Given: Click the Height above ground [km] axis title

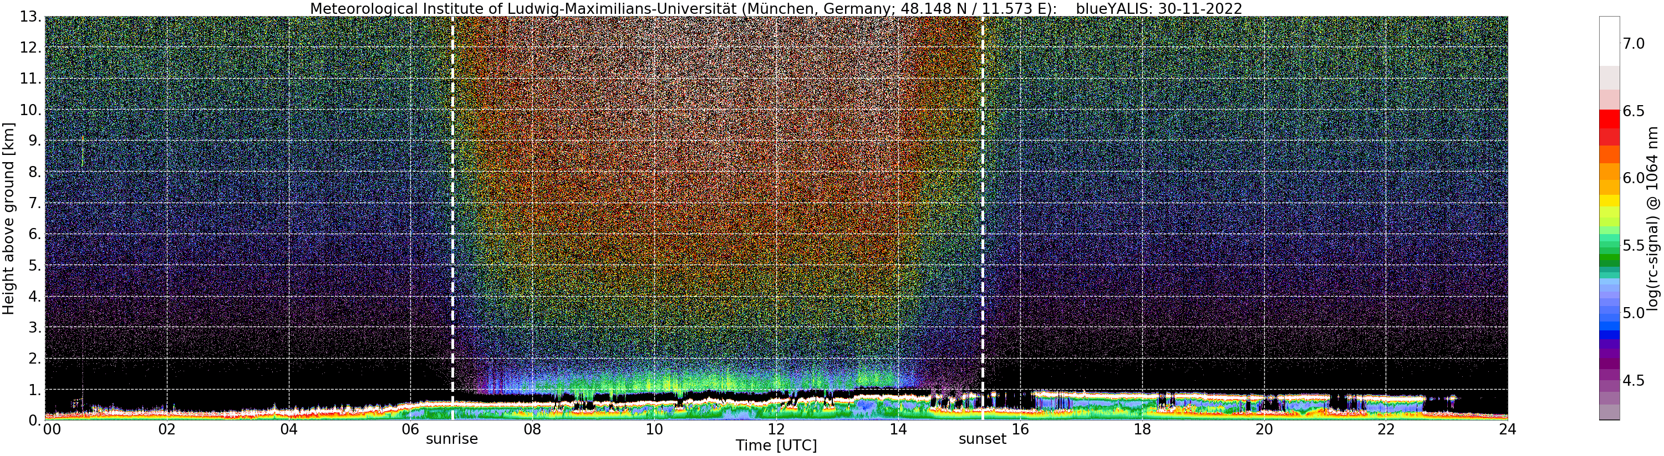Looking at the screenshot, I should 8,219.
